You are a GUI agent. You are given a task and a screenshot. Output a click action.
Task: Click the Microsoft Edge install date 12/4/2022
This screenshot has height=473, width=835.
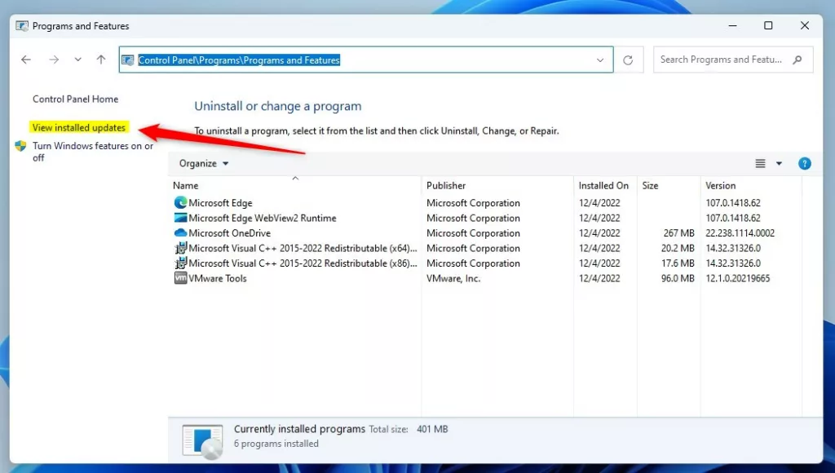click(x=599, y=203)
